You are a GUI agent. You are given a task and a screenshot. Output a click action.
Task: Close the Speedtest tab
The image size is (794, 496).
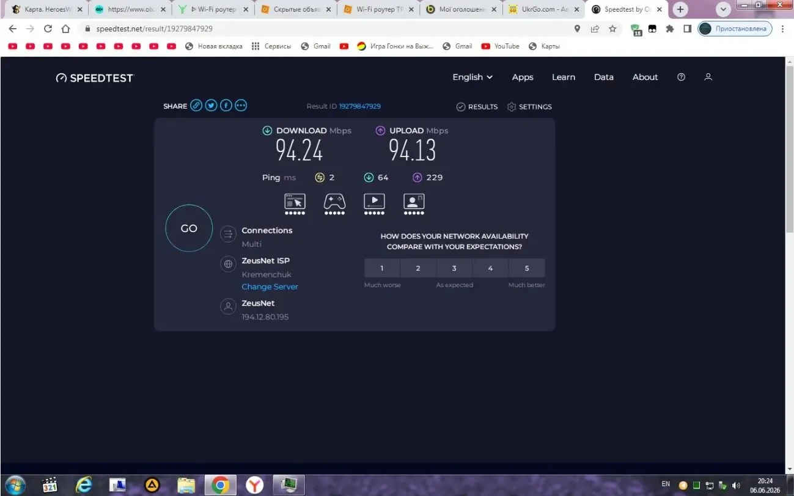660,10
